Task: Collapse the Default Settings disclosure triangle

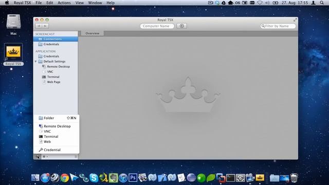Action: pyautogui.click(x=36, y=62)
